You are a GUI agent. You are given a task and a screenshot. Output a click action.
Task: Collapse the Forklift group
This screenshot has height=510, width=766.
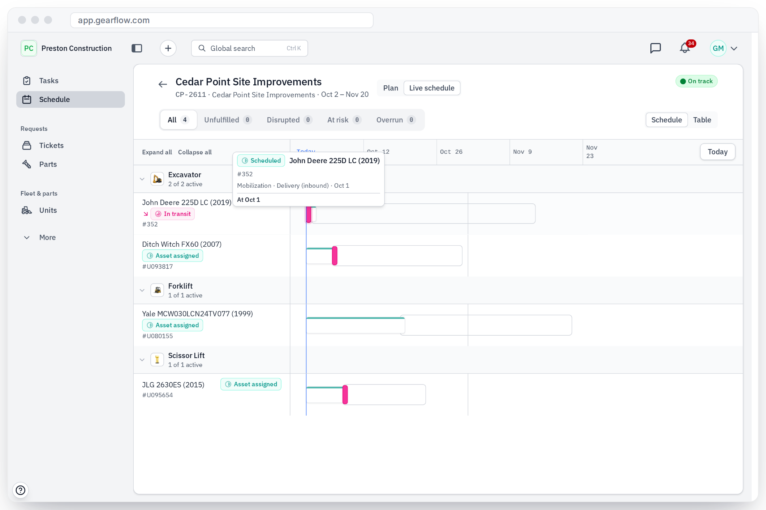(x=142, y=290)
